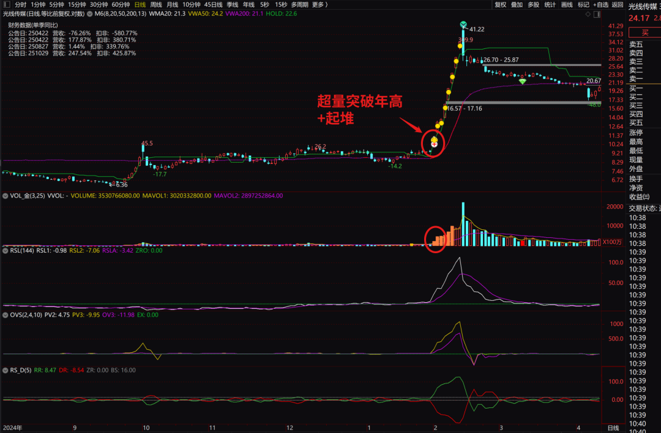The image size is (661, 433).
Task: Click the VWA50: 24.2 indicator value
Action: click(x=205, y=14)
